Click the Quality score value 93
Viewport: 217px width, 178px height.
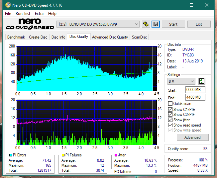tap(205, 149)
